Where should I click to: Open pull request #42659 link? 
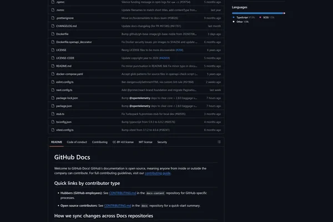[x=164, y=58]
